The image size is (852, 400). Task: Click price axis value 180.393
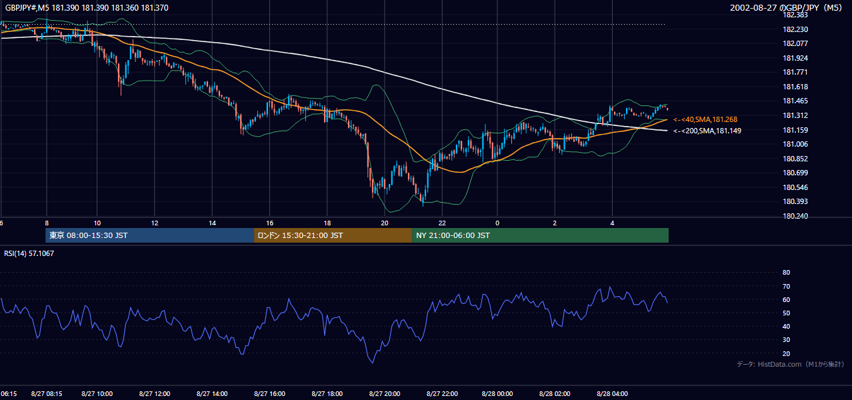tap(795, 201)
